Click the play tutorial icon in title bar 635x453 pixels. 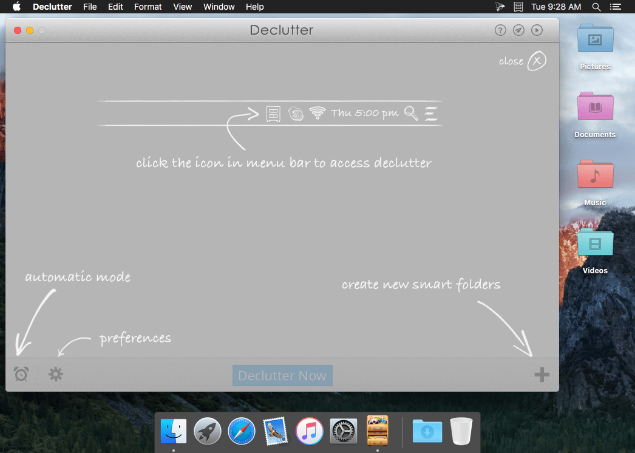(x=537, y=30)
